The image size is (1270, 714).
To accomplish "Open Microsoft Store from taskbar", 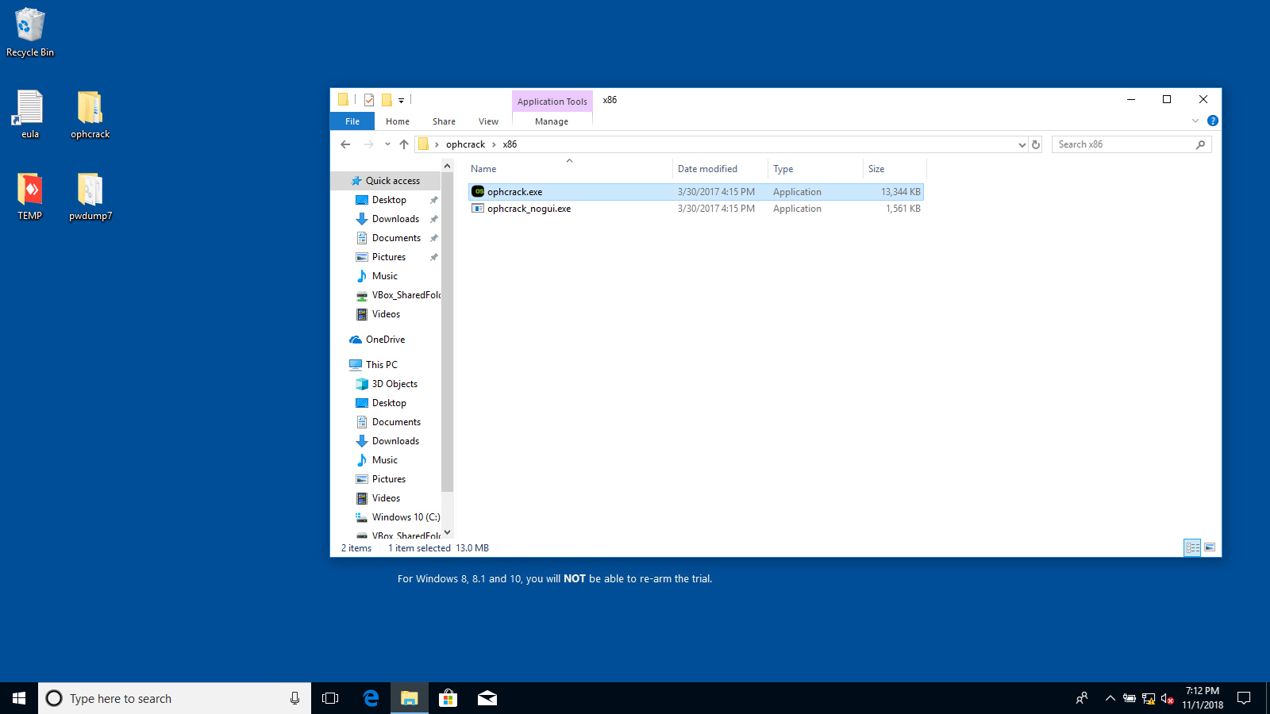I will (448, 698).
